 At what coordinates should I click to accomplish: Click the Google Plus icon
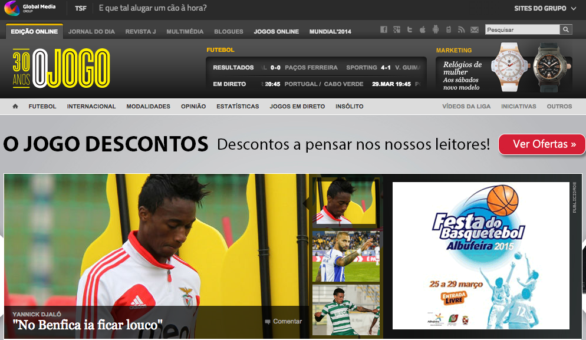[x=397, y=30]
